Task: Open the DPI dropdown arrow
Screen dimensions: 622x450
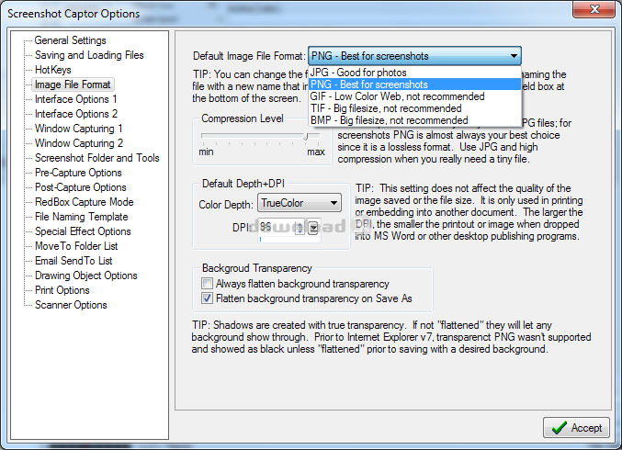Action: [313, 228]
